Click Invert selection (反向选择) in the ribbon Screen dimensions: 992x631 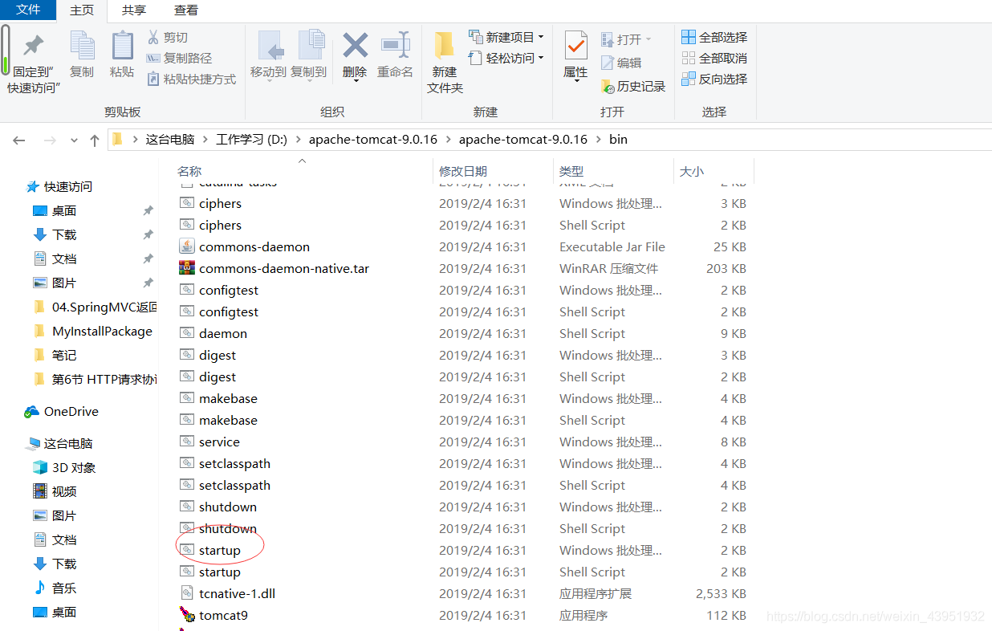[x=714, y=79]
